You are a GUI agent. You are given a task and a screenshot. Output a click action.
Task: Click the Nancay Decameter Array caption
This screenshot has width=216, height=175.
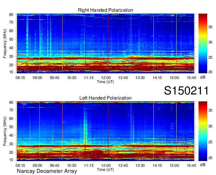tap(47, 171)
